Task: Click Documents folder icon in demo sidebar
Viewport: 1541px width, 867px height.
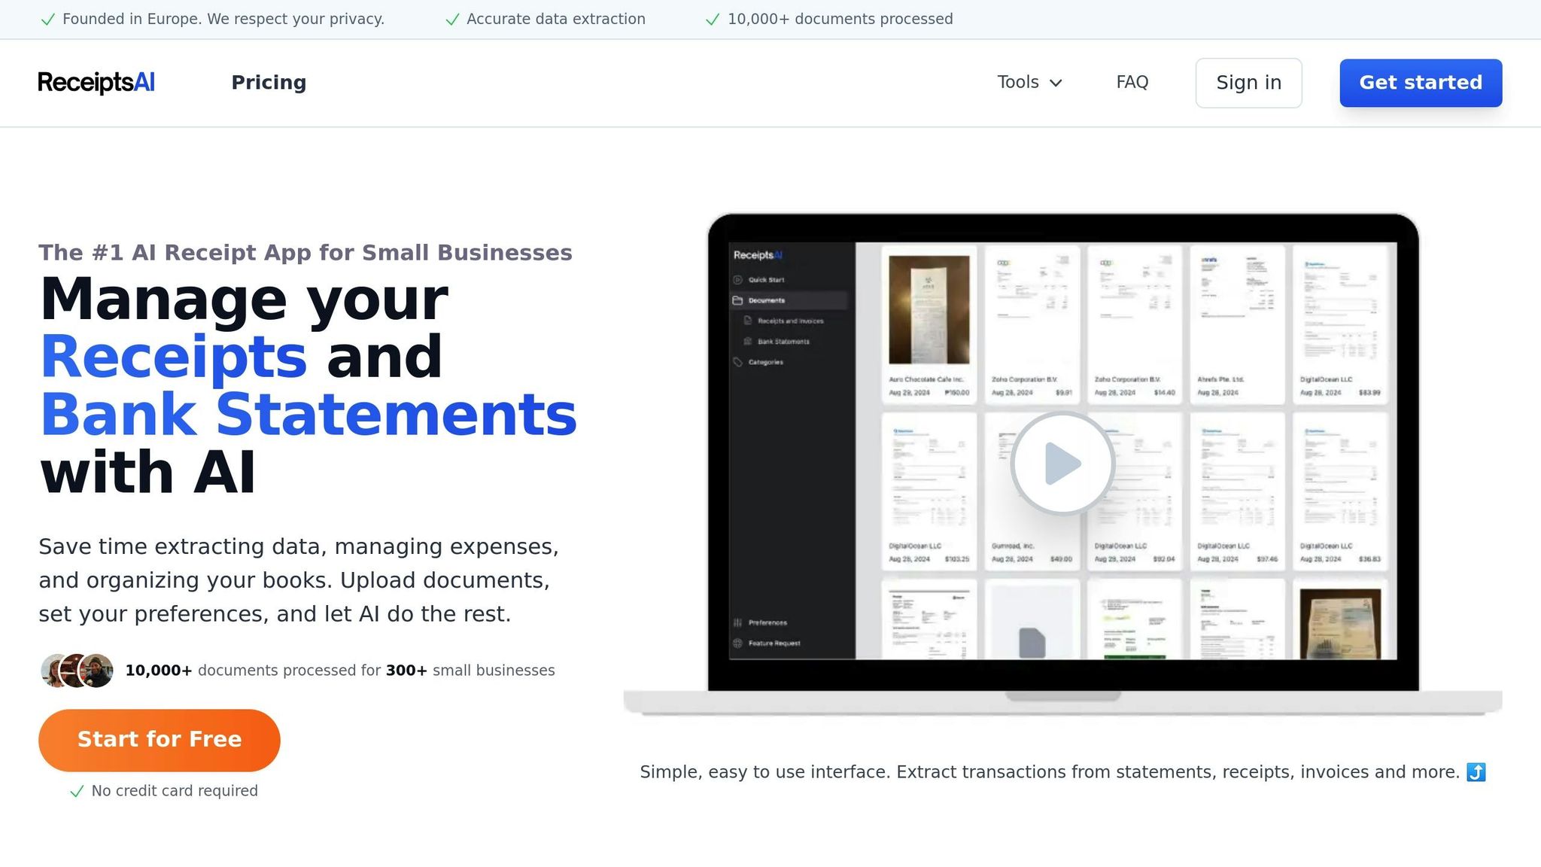Action: [x=738, y=300]
